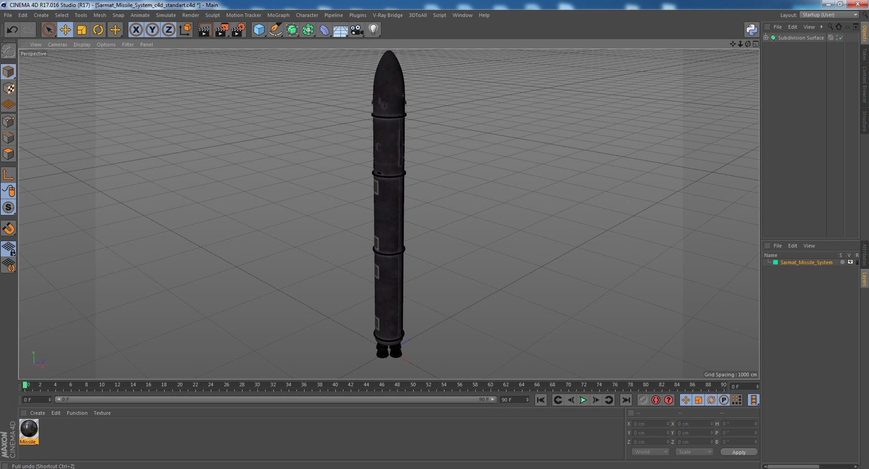Open the material Texture menu
The width and height of the screenshot is (869, 469).
coord(102,413)
